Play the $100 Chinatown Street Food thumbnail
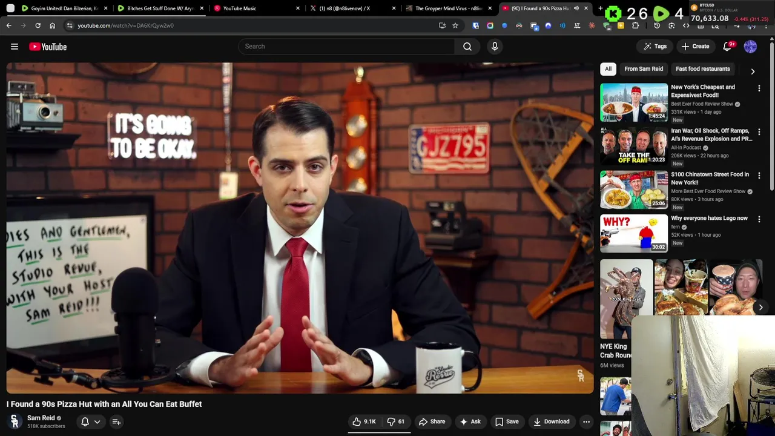Screen dimensions: 775x436 point(634,190)
